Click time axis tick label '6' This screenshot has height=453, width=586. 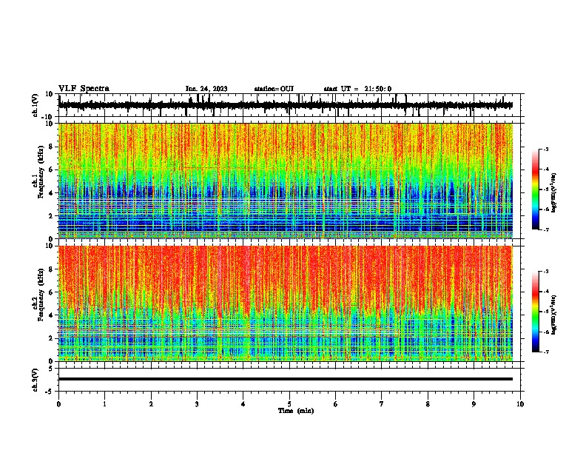pyautogui.click(x=336, y=404)
